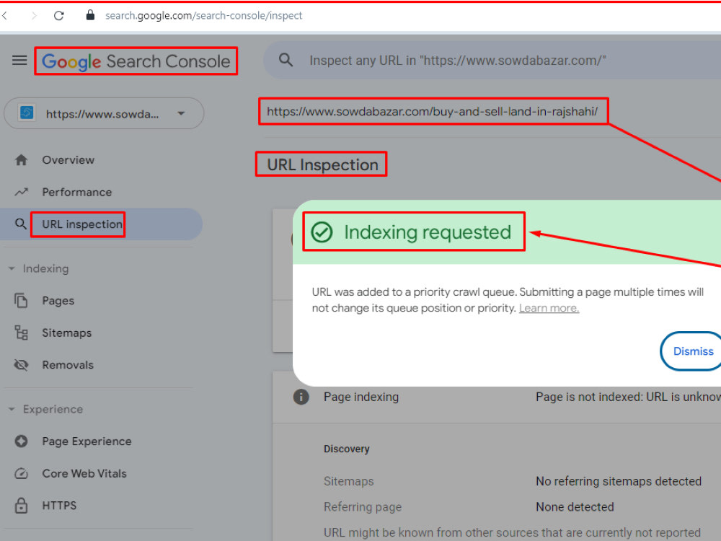Click the Removals crossed-eye icon
The width and height of the screenshot is (721, 541).
(x=21, y=365)
